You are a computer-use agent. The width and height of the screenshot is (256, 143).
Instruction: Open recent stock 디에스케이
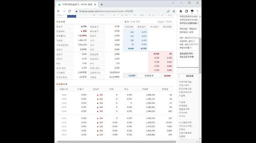pos(184,85)
